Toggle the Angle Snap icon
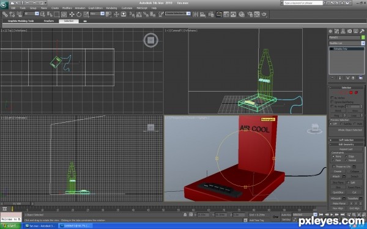367x229 pixels. 139,15
